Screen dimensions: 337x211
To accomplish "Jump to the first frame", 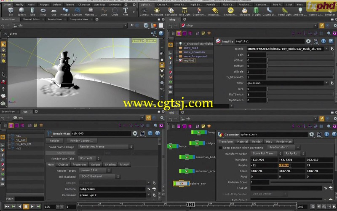I will (7, 206).
